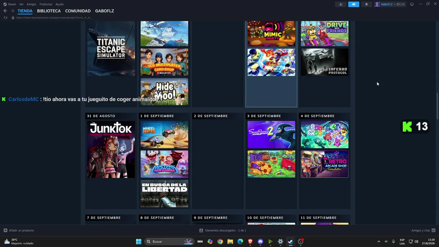The height and width of the screenshot is (247, 439).
Task: Open Retro Arcade Shop Simulator capsule
Action: point(324,164)
